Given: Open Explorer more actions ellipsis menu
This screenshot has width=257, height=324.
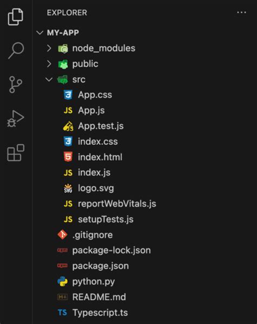Looking at the screenshot, I should pos(241,12).
